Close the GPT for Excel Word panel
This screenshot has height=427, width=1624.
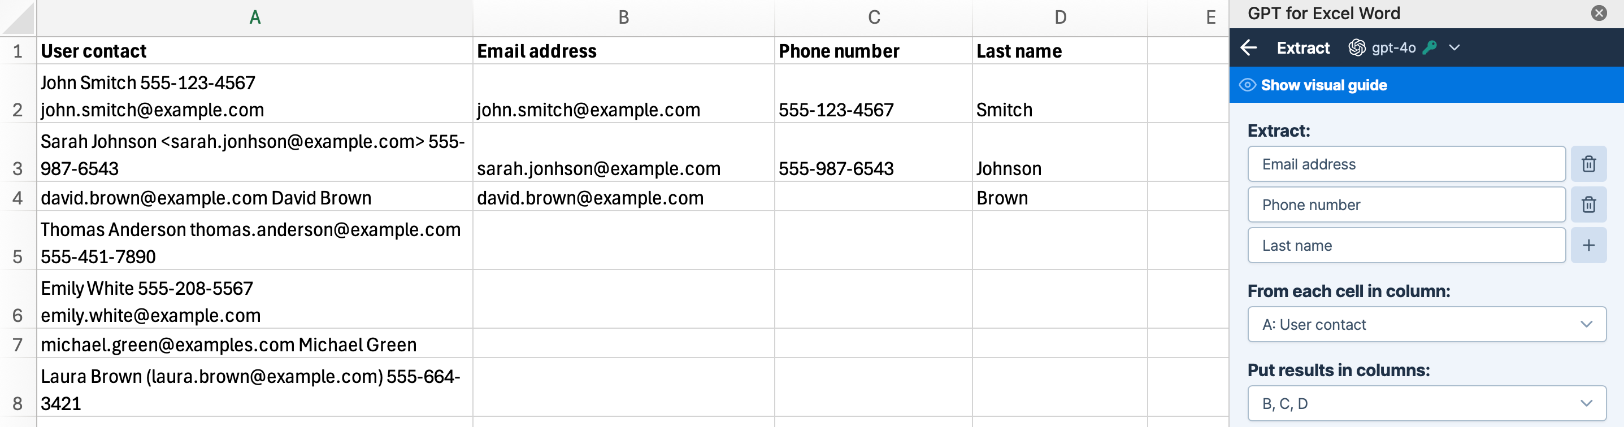[1599, 13]
